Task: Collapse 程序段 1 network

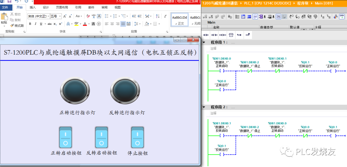Action: coord(204,42)
